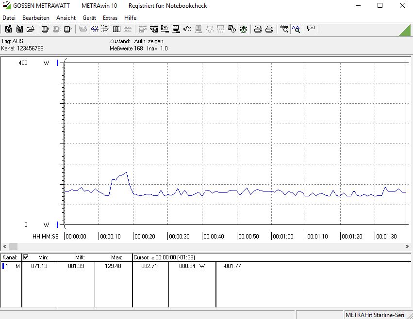Toggle the sine-wave magnifier zoom icon
The width and height of the screenshot is (413, 319).
tap(296, 29)
